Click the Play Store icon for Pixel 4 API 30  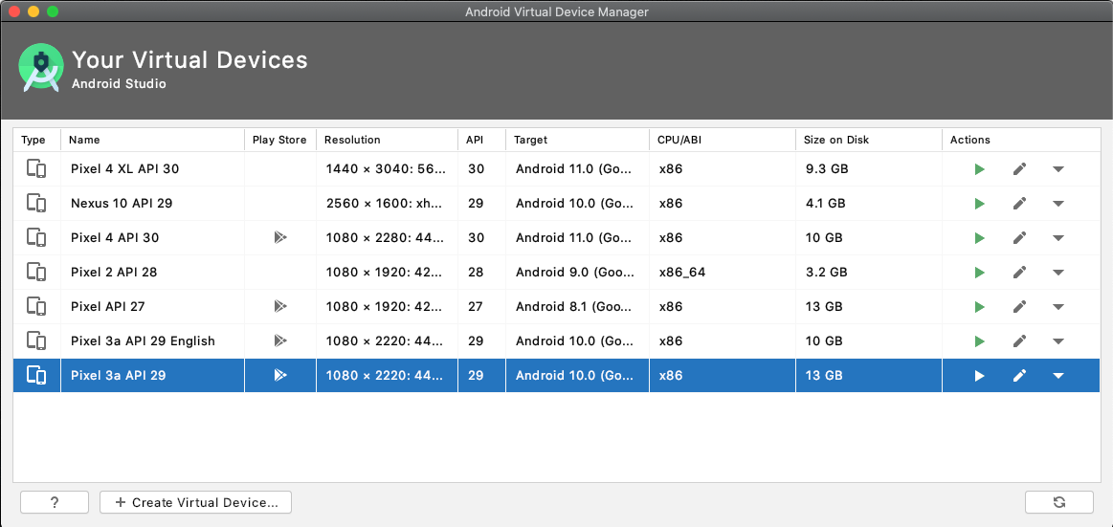(280, 237)
